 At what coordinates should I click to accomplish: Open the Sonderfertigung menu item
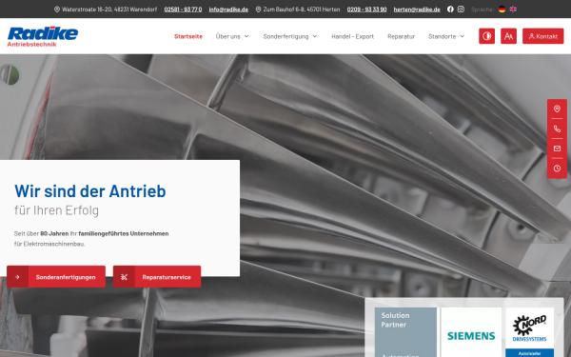click(x=285, y=36)
